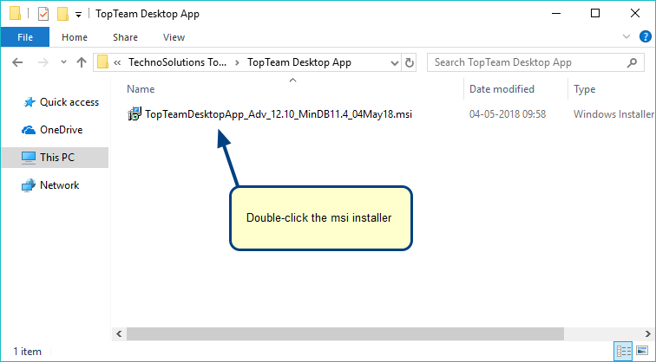Image resolution: width=656 pixels, height=362 pixels.
Task: Open the Customize Quick Access Toolbar dropdown
Action: pos(78,15)
